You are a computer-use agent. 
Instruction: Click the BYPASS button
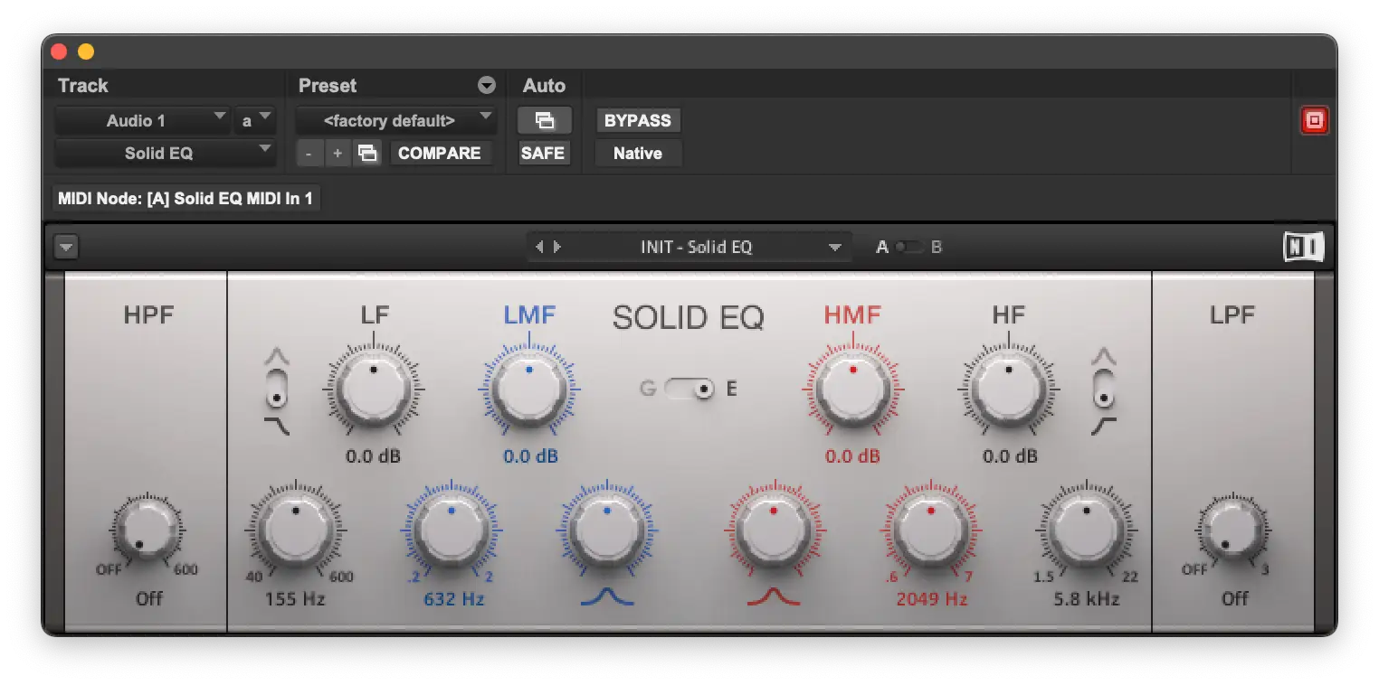pos(637,120)
